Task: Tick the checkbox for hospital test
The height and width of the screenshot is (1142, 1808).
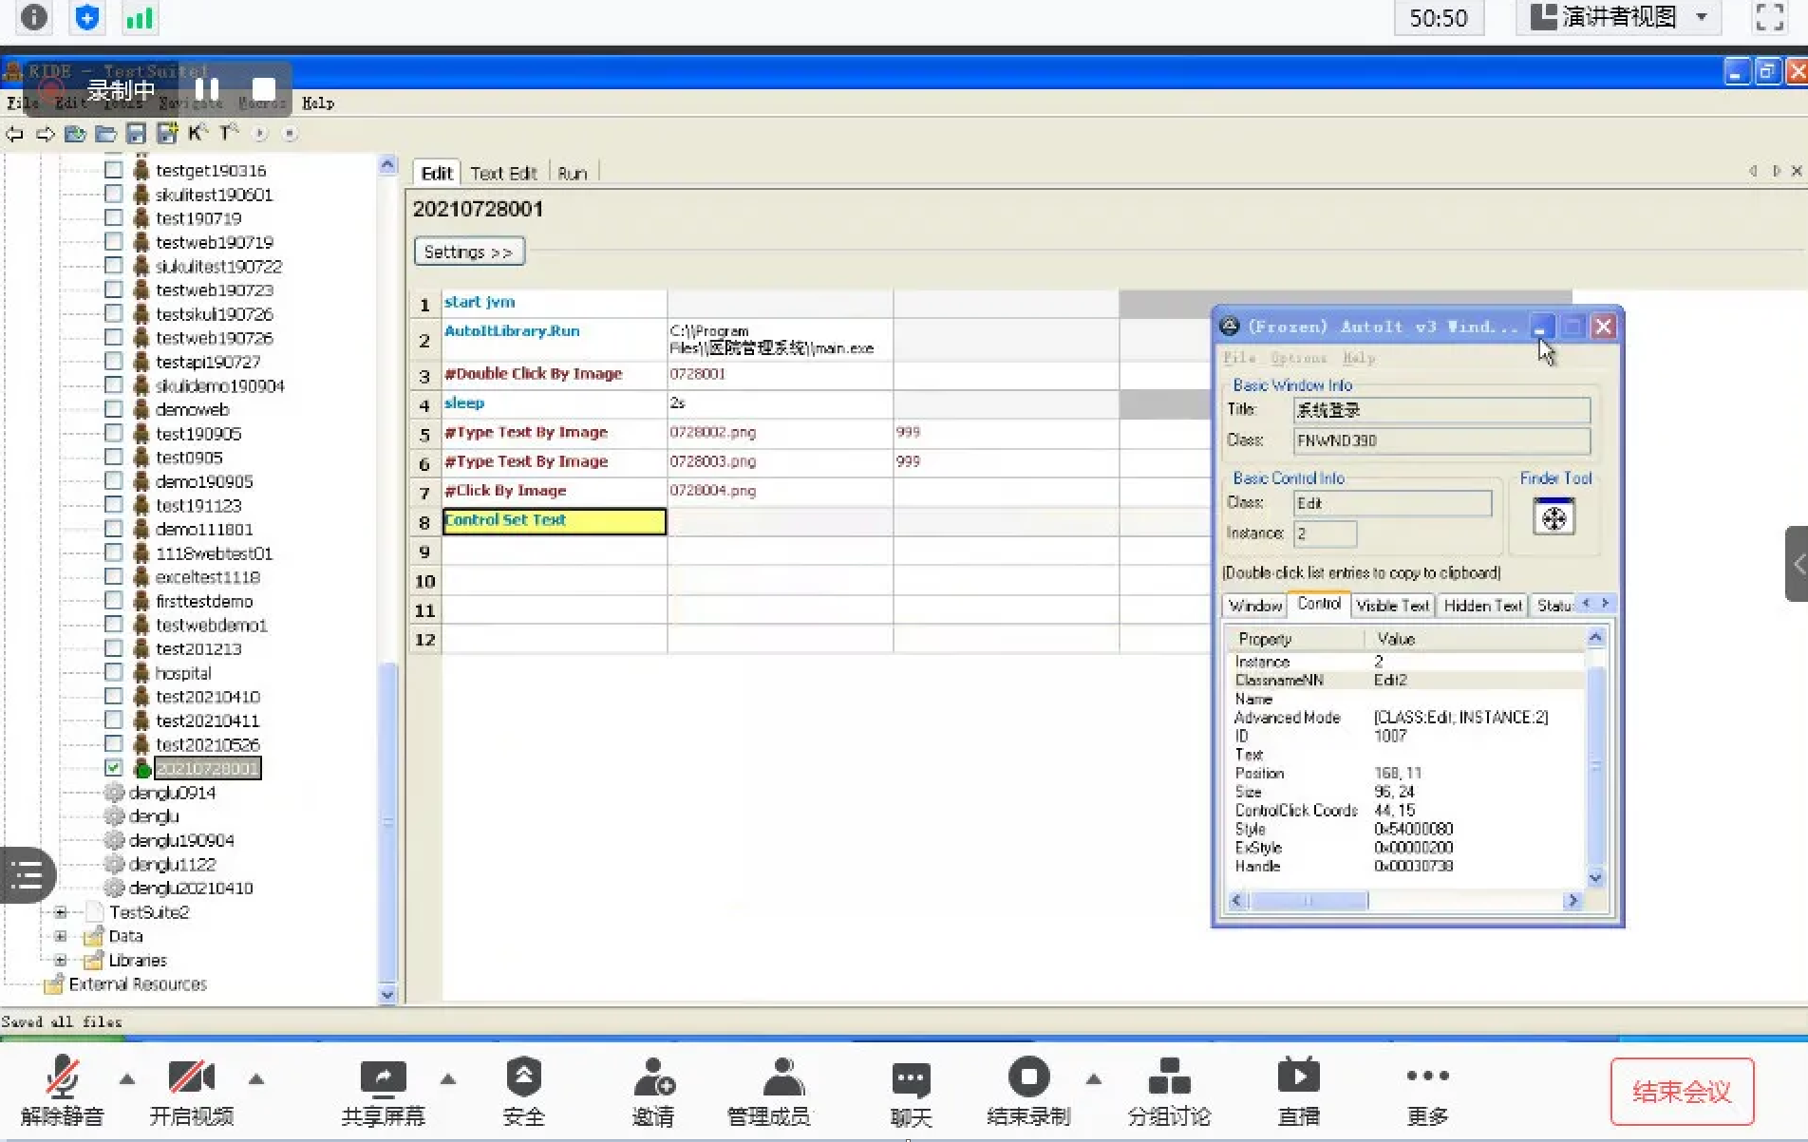Action: point(113,672)
